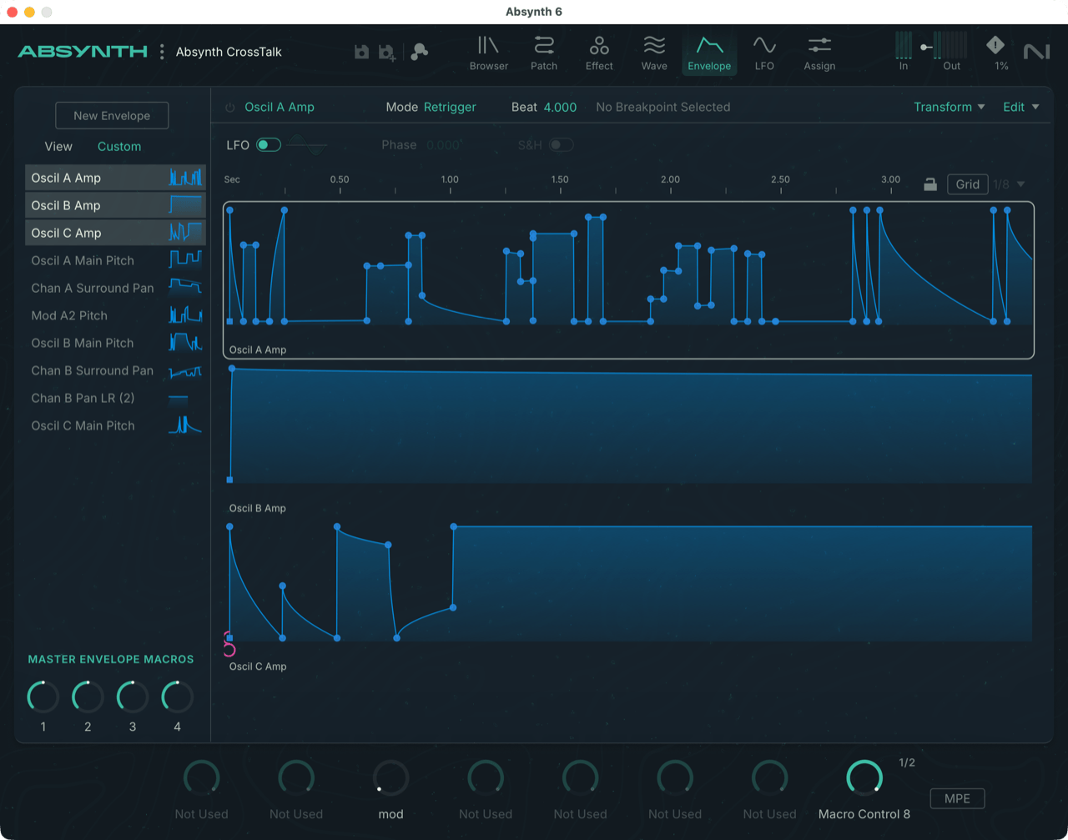Switch to the Patch view
1068x840 pixels.
543,53
